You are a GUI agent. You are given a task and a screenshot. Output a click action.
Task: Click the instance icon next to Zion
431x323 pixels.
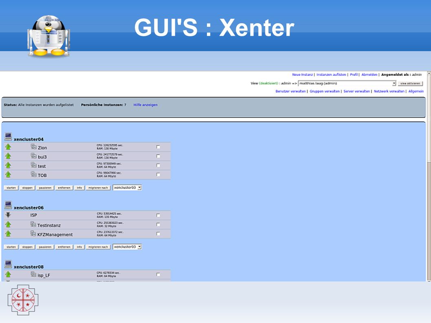[x=33, y=147]
